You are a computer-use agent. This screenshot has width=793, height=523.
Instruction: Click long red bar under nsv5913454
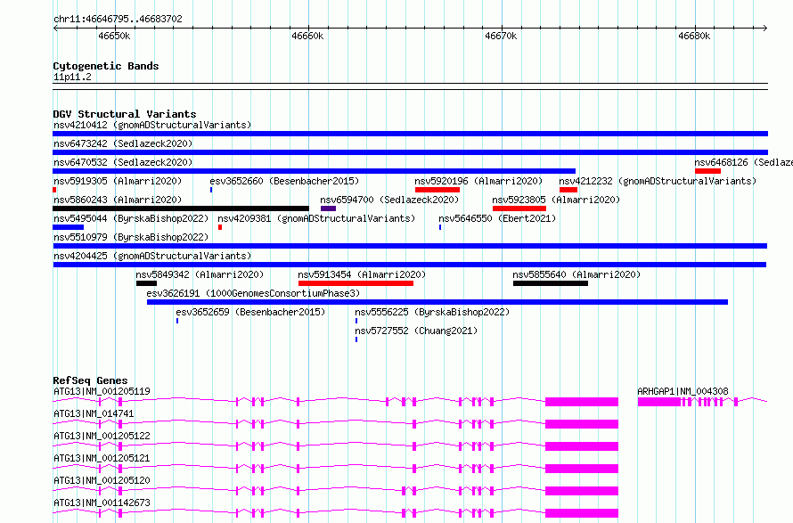click(x=356, y=283)
